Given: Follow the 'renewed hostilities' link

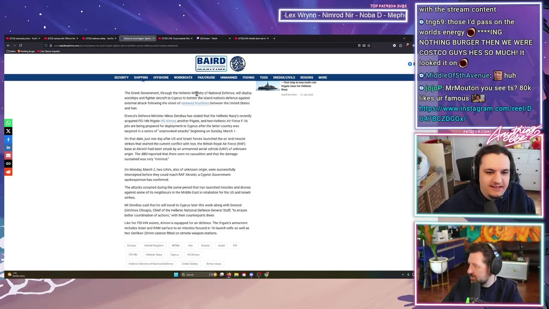Looking at the screenshot, I should (x=195, y=103).
